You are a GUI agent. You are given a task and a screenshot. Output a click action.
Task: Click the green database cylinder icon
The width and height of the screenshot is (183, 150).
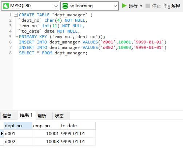click(x=65, y=6)
